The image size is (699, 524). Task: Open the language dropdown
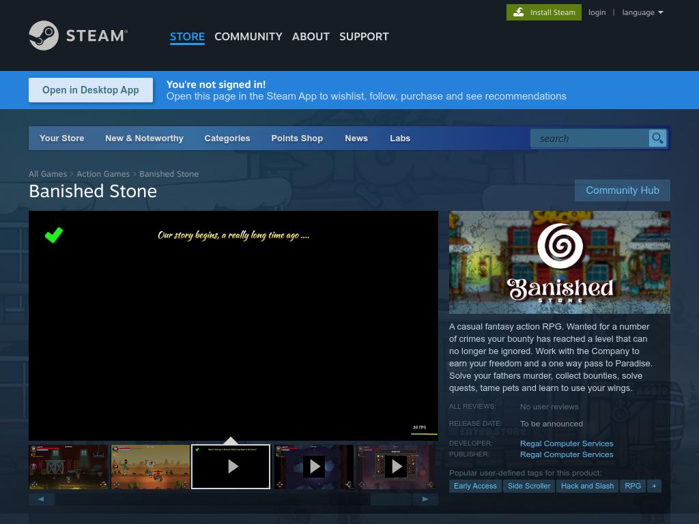[x=642, y=12]
